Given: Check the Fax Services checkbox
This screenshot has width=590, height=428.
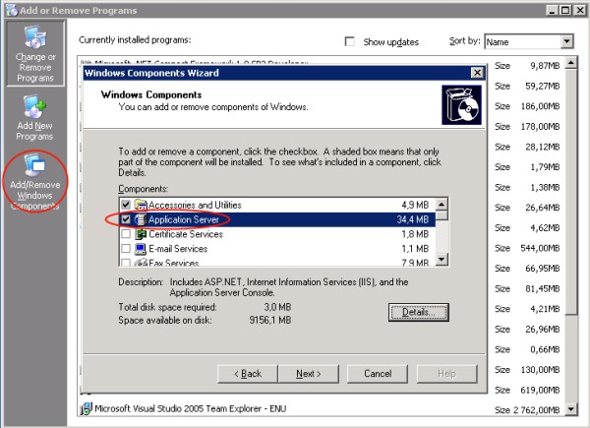Looking at the screenshot, I should click(x=126, y=263).
